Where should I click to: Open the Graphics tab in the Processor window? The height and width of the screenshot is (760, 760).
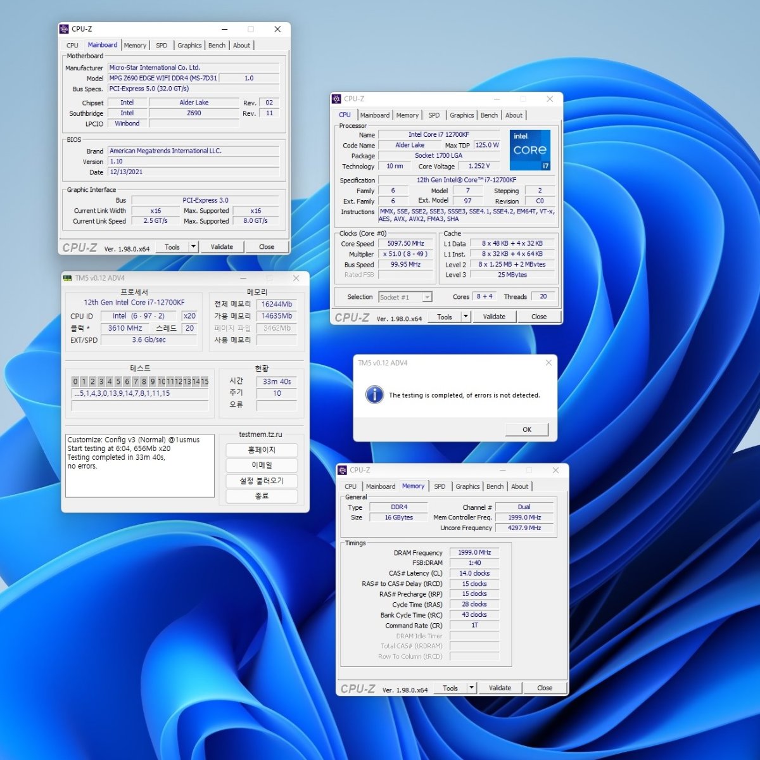[462, 115]
